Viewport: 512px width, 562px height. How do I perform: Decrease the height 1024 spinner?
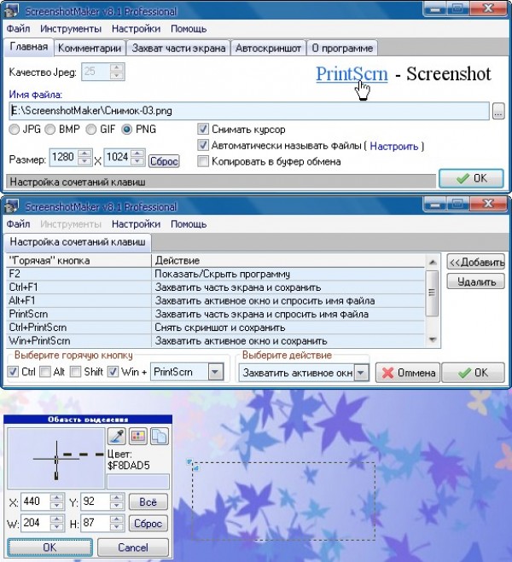point(137,162)
